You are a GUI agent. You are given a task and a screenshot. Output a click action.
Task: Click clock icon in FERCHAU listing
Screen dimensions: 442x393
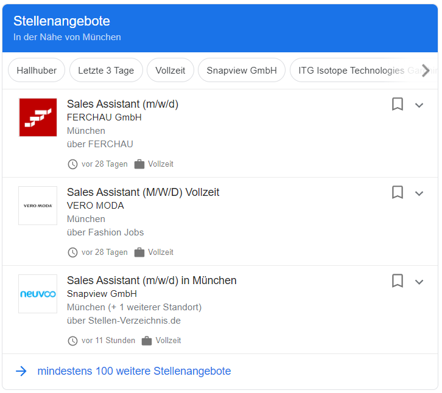(72, 164)
